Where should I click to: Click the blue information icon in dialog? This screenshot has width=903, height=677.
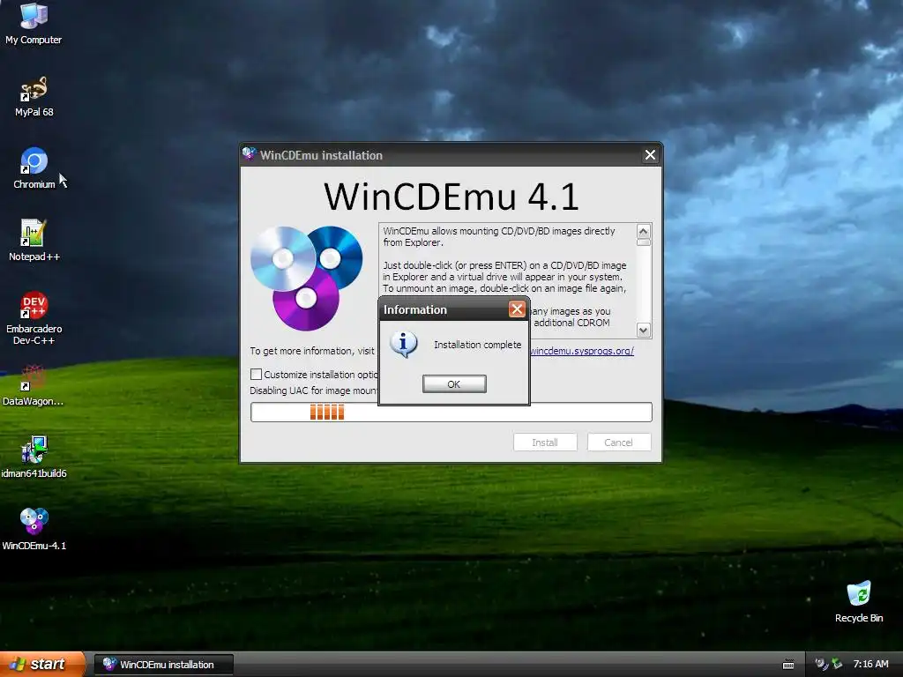(403, 345)
